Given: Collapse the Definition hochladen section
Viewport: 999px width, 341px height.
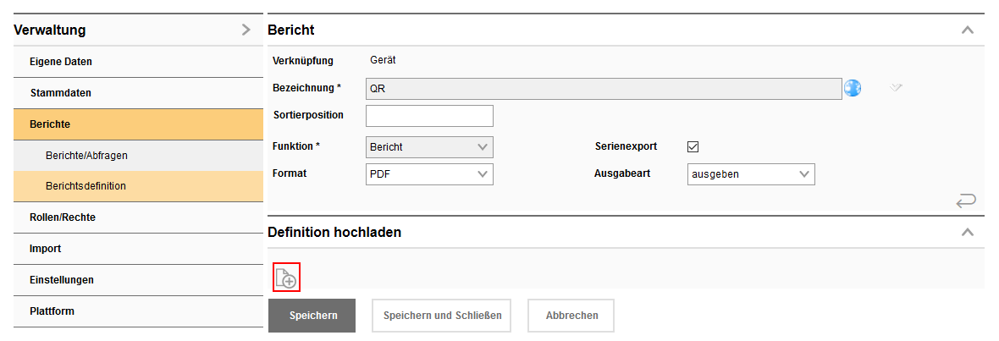Looking at the screenshot, I should [968, 232].
